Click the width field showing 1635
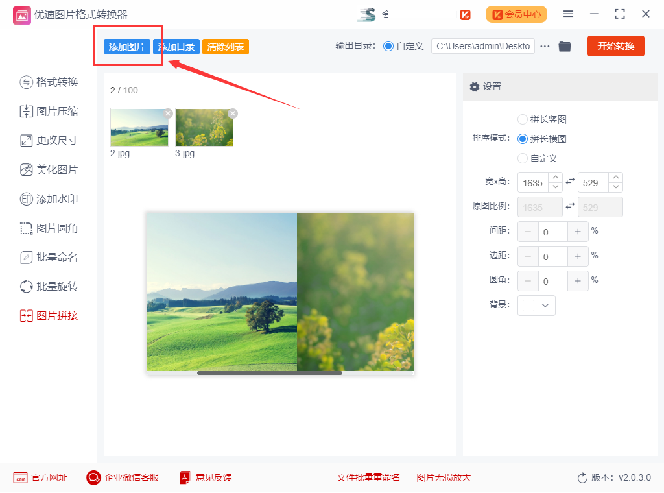Screen dimensions: 664x493 pos(533,182)
